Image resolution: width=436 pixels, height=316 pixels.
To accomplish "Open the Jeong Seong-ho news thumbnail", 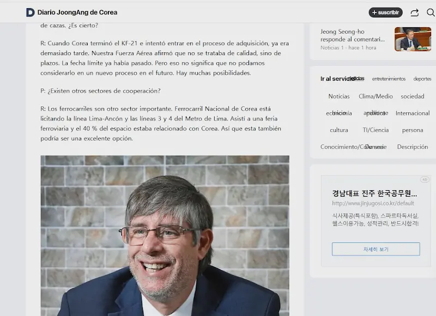I will (413, 39).
